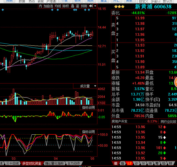Click buy level 5 price 13.89

tap(140, 67)
